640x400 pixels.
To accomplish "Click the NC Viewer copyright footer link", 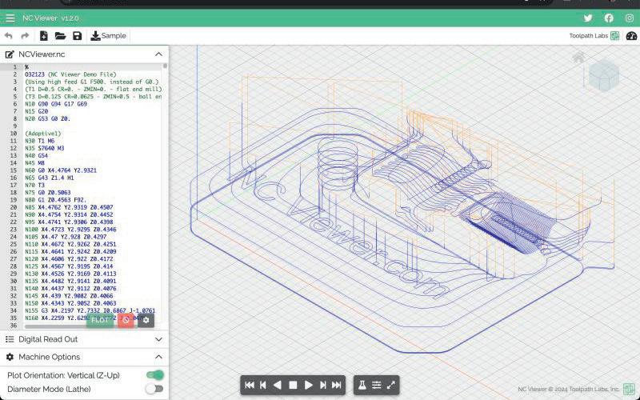I will point(569,389).
